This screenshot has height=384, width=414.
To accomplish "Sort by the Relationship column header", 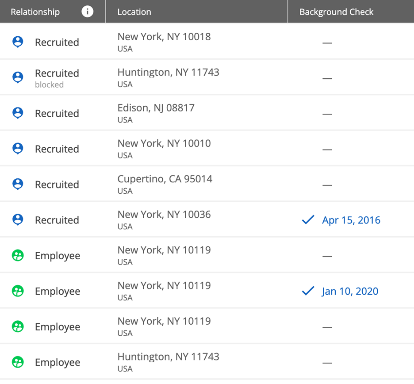I will tap(35, 12).
